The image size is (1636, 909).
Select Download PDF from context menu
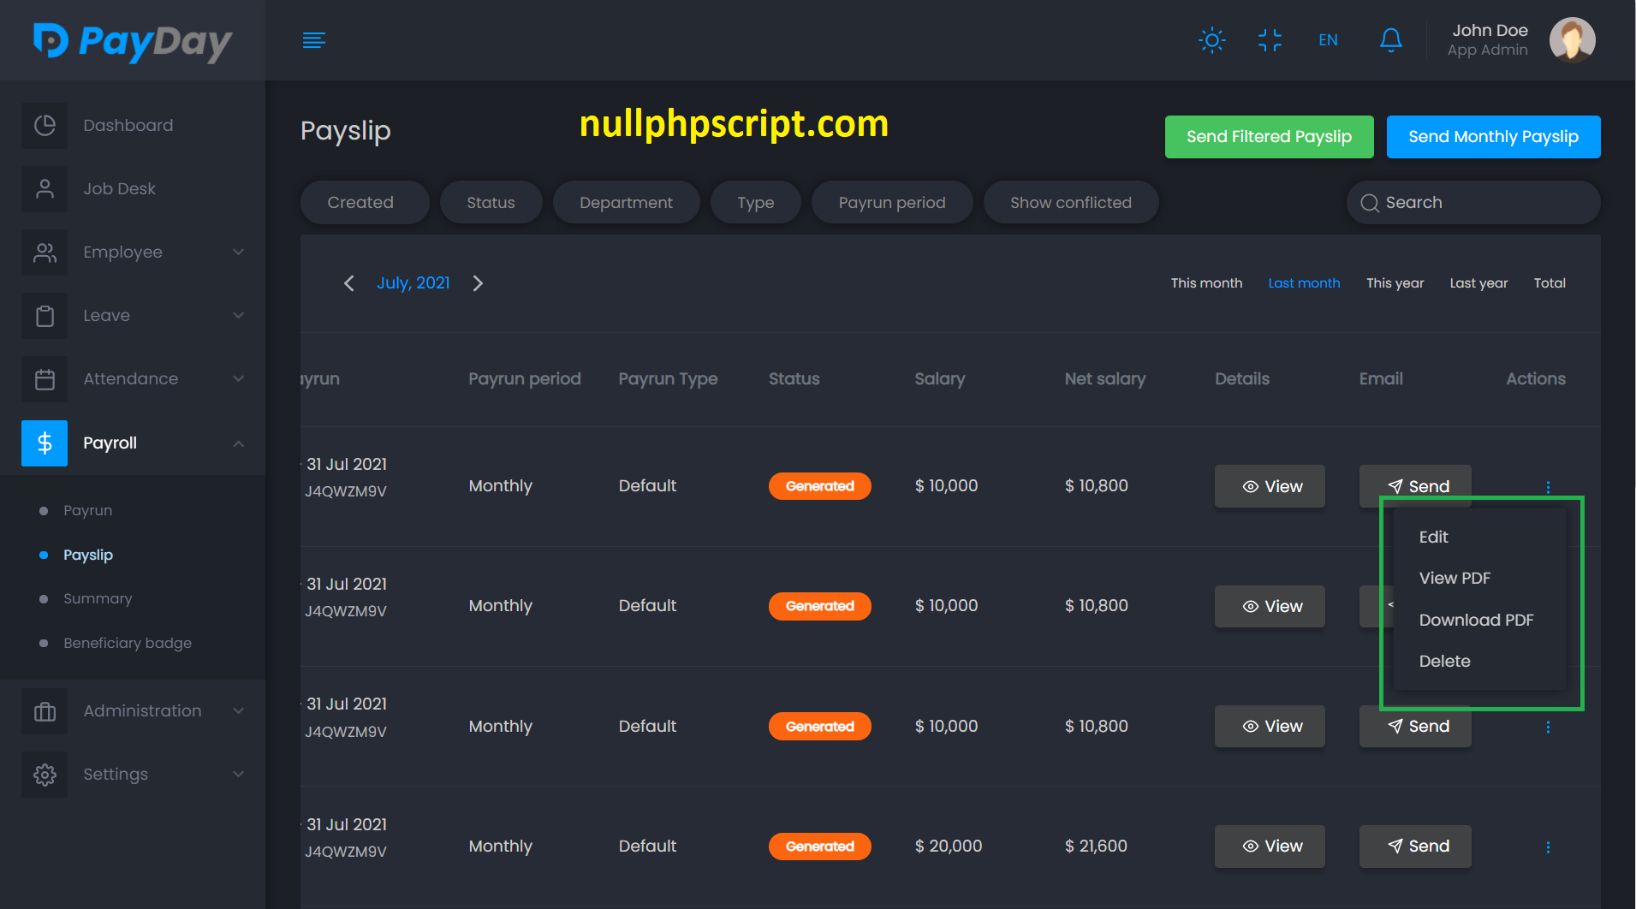coord(1476,620)
